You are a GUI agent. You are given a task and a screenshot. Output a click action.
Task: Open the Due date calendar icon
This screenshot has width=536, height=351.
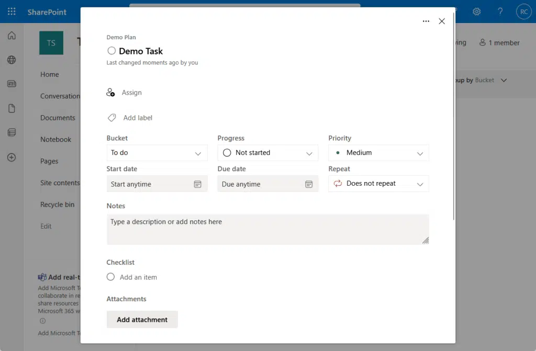(309, 184)
